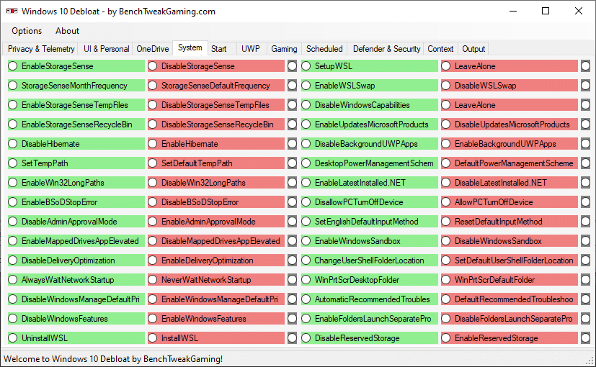Select the EnableStorageSense radio button

(x=76, y=66)
